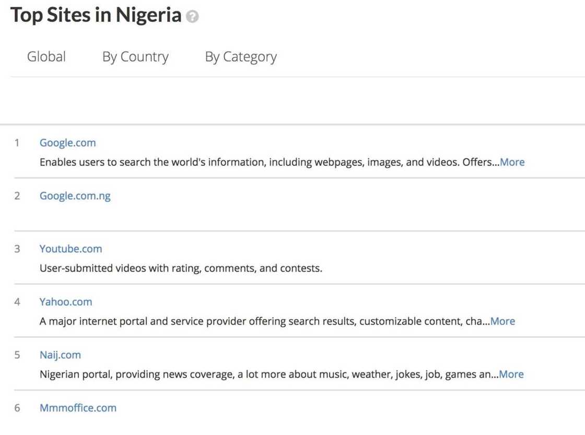Click rank number 1 beside Google.com
Viewport: 585px width, 435px height.
click(x=17, y=142)
